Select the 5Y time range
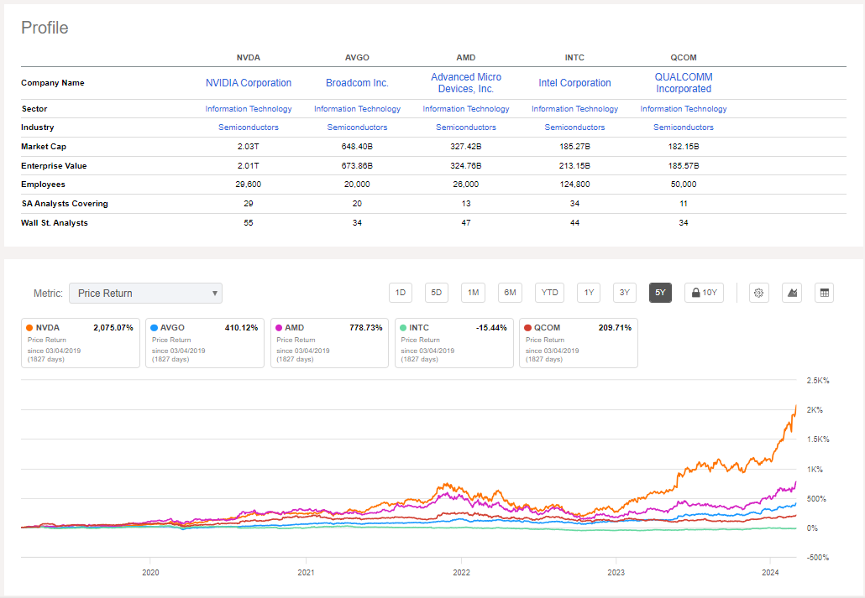Screen dimensions: 865x598 [660, 293]
